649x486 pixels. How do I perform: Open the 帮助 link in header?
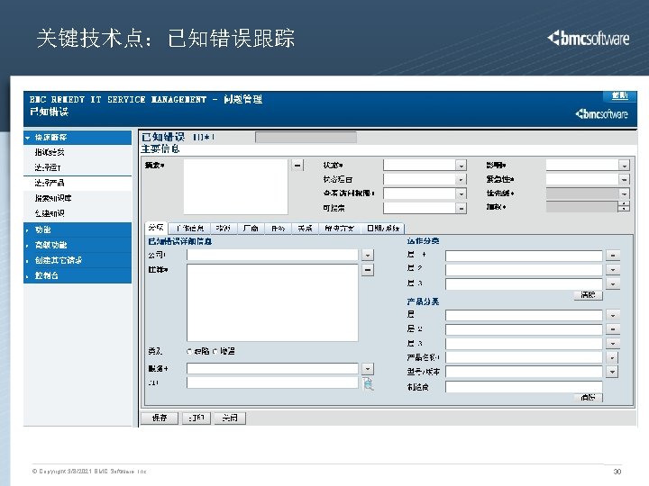pos(620,96)
